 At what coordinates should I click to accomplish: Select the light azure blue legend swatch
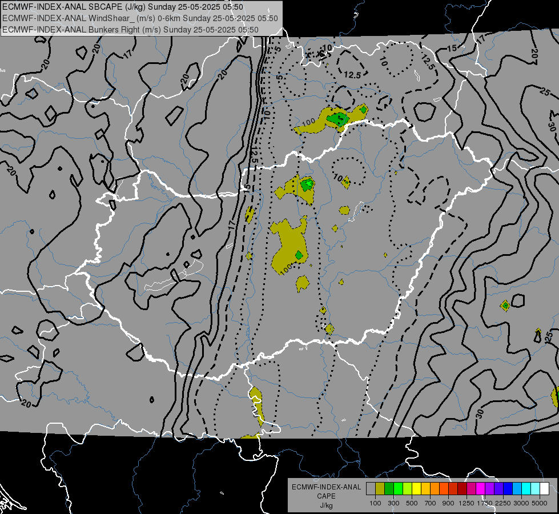tap(517, 488)
